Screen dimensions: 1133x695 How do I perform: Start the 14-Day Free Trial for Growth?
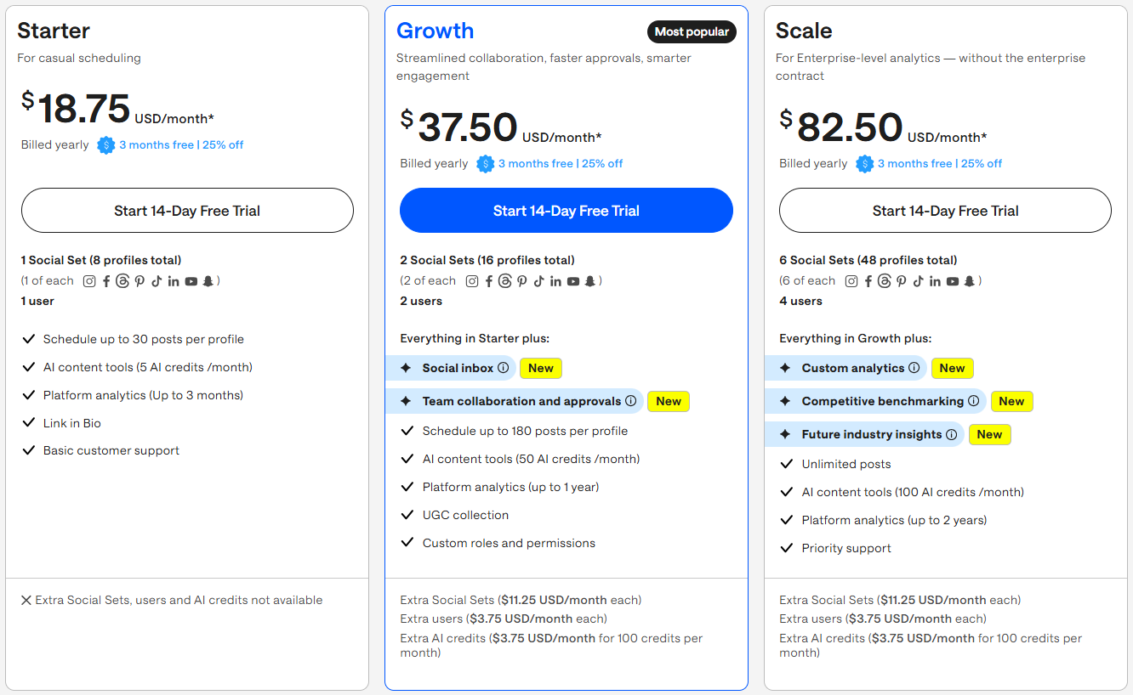pyautogui.click(x=566, y=210)
